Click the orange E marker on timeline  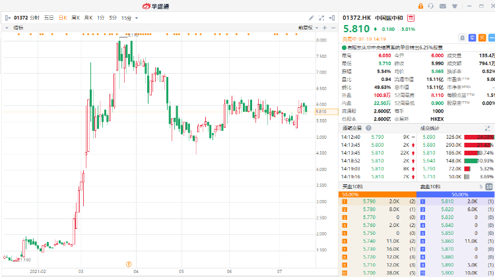(x=129, y=264)
